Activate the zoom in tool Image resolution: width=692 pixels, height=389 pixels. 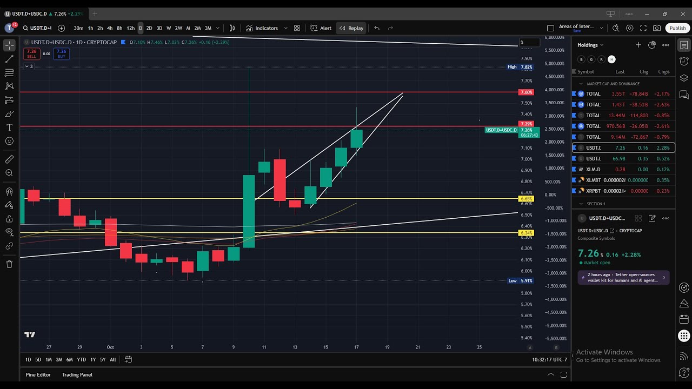pyautogui.click(x=9, y=173)
